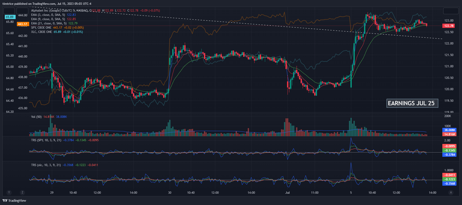
Task: Click the blue -0.3784 TRS scale label
Action: [449, 155]
